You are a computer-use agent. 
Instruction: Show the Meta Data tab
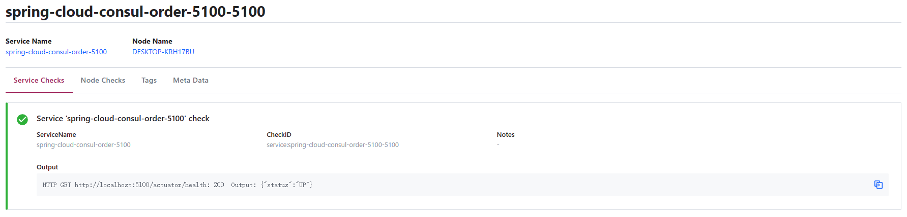point(191,80)
